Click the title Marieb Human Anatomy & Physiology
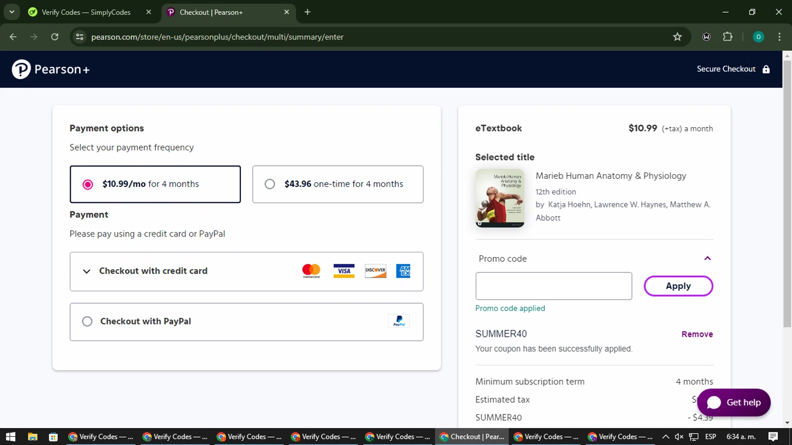Screen dimensions: 792x445 (611, 176)
